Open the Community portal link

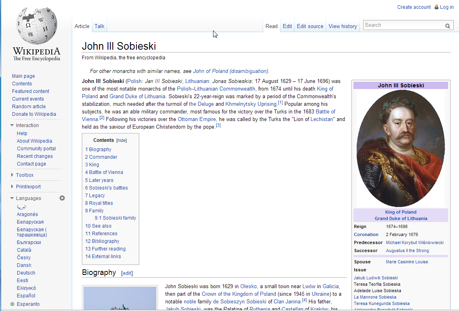(36, 148)
